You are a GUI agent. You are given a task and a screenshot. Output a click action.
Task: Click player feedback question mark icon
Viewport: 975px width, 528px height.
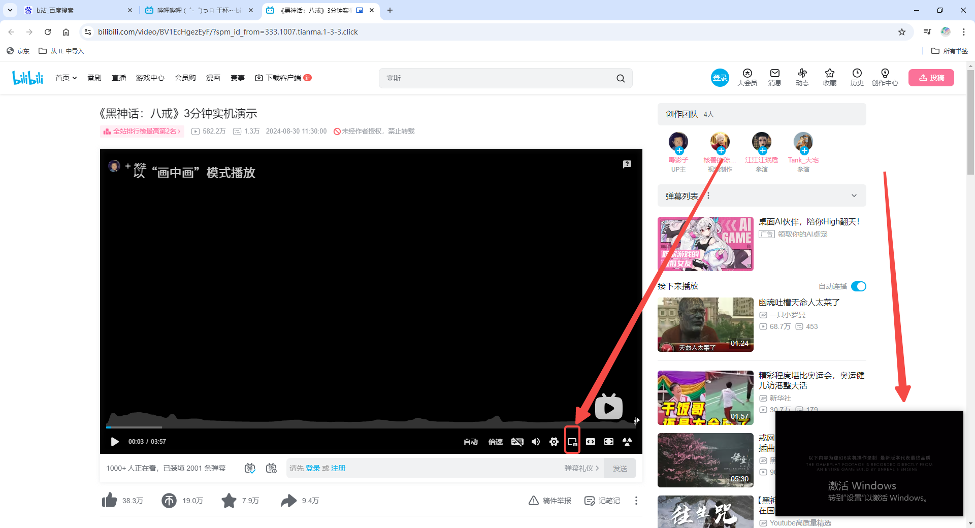pyautogui.click(x=627, y=164)
